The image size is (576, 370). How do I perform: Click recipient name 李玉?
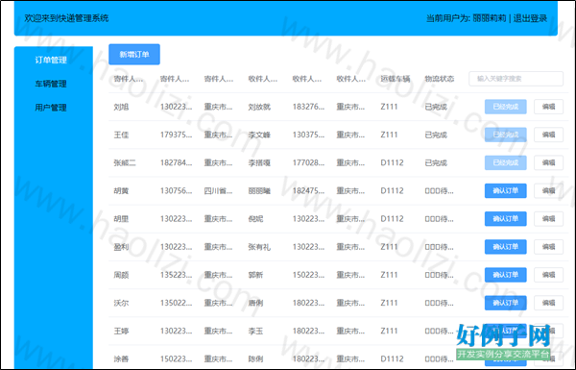[255, 331]
